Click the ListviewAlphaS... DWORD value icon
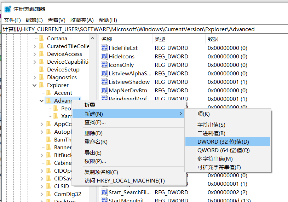Screen dimensions: 288x202 point(104,74)
